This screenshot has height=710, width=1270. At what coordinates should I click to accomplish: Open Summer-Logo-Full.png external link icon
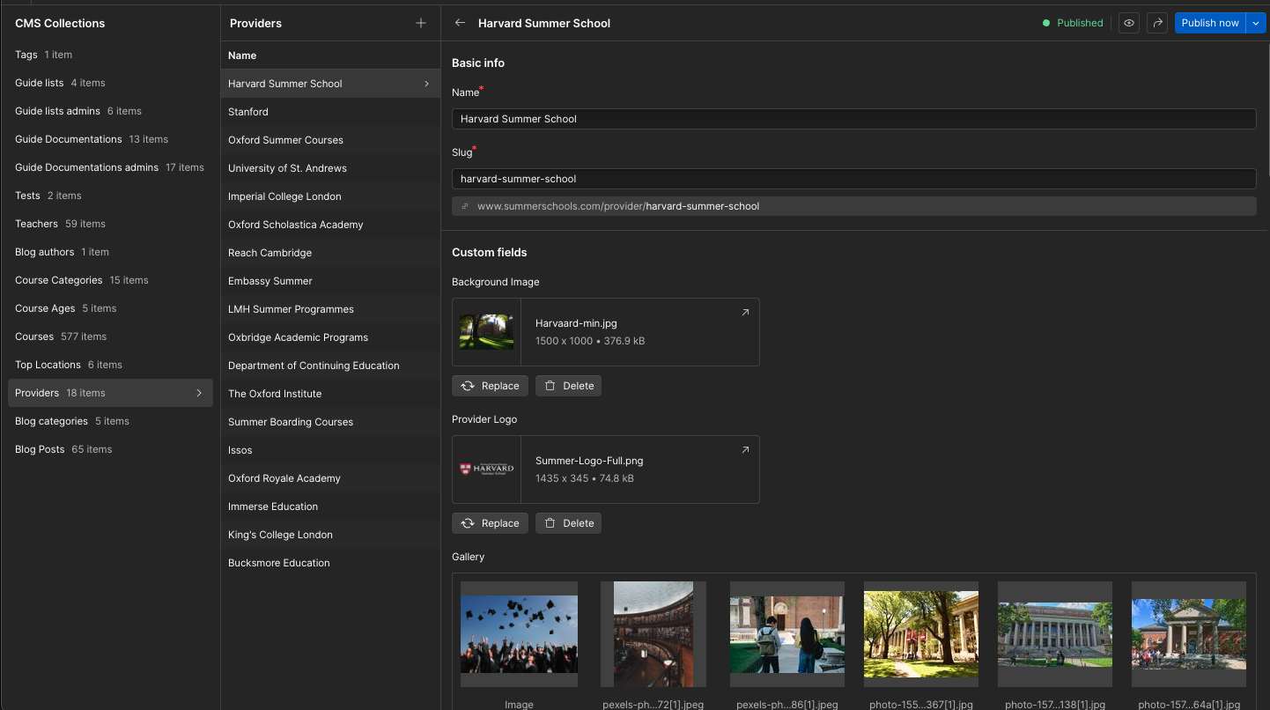click(x=745, y=449)
